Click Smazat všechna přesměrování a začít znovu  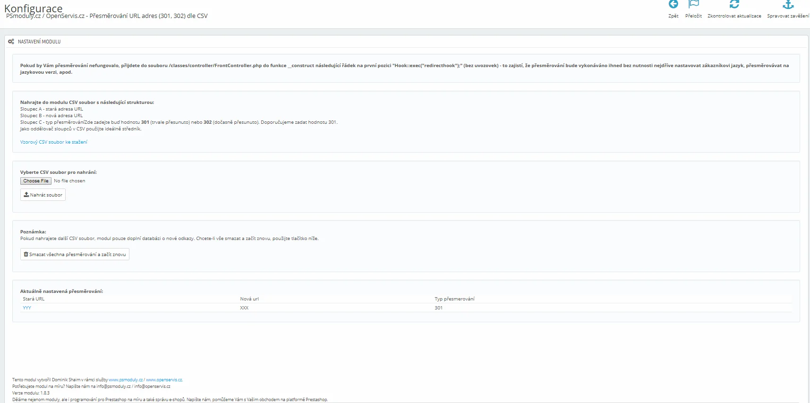[75, 254]
